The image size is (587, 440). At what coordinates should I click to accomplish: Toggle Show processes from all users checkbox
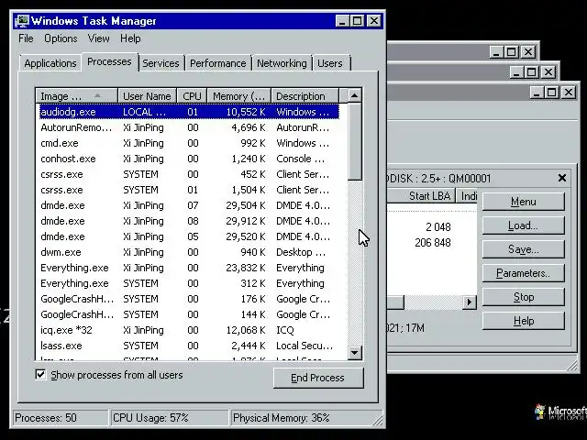[x=40, y=375]
